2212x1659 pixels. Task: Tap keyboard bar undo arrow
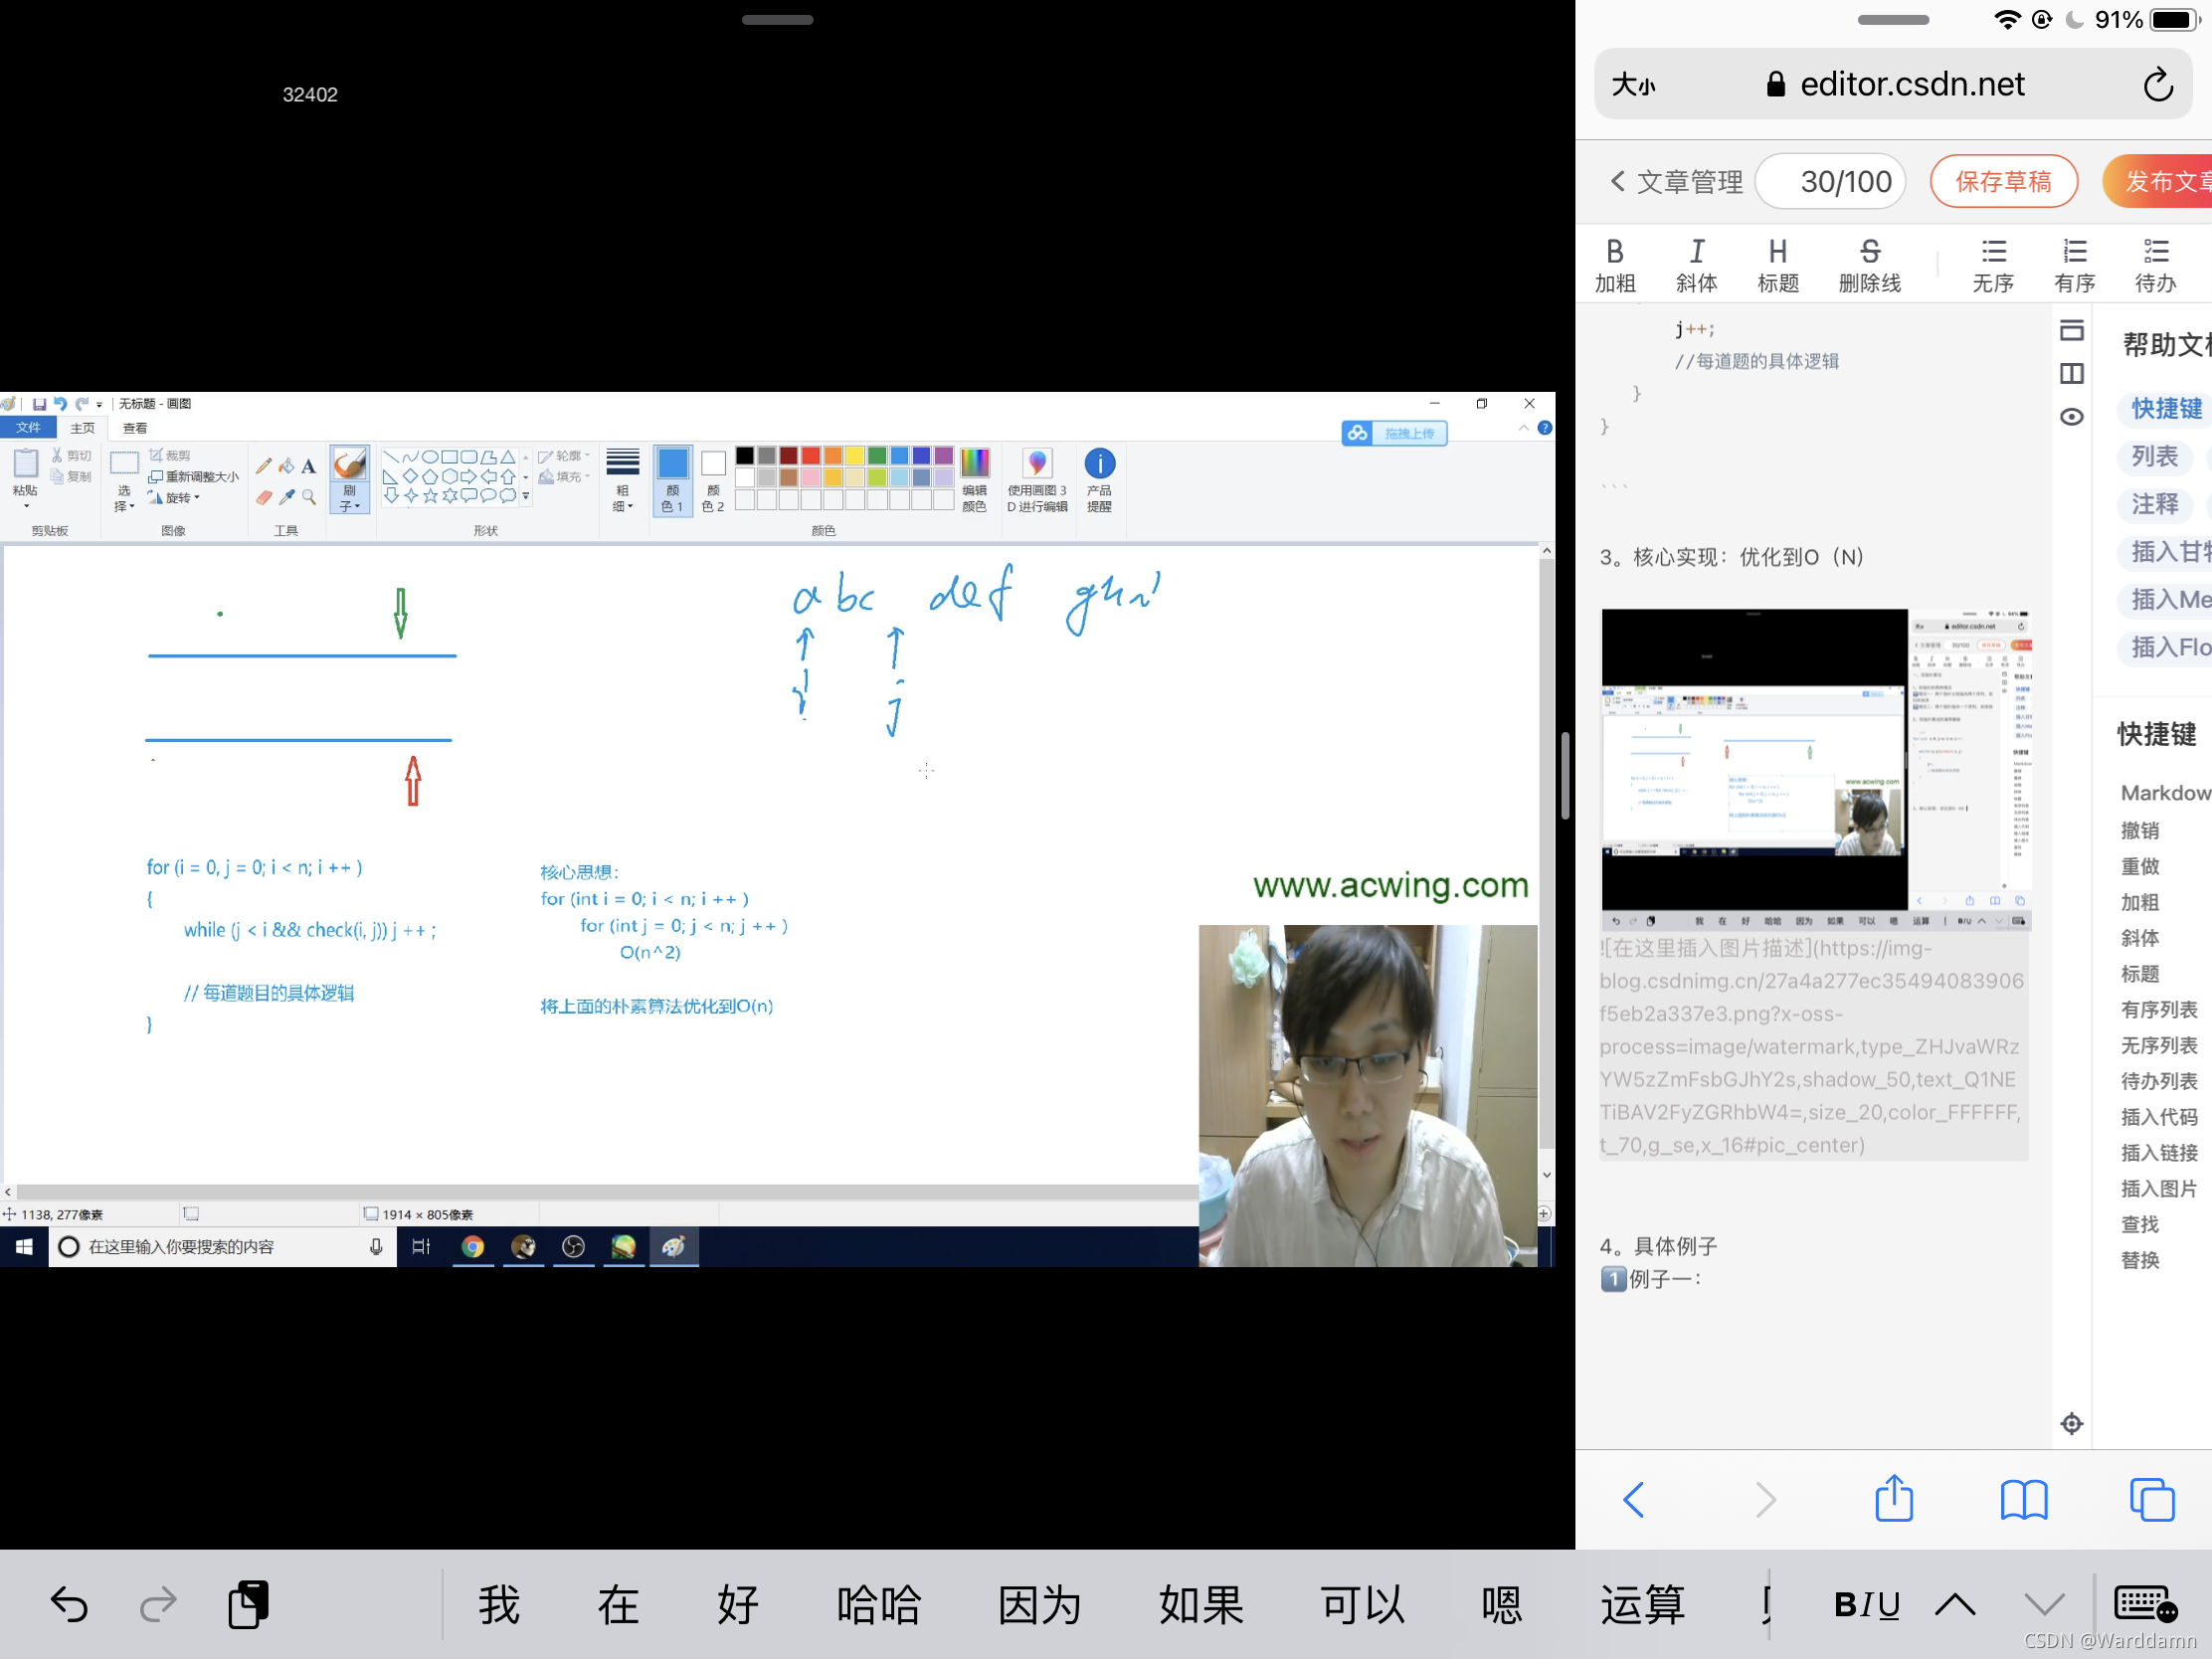pyautogui.click(x=69, y=1604)
